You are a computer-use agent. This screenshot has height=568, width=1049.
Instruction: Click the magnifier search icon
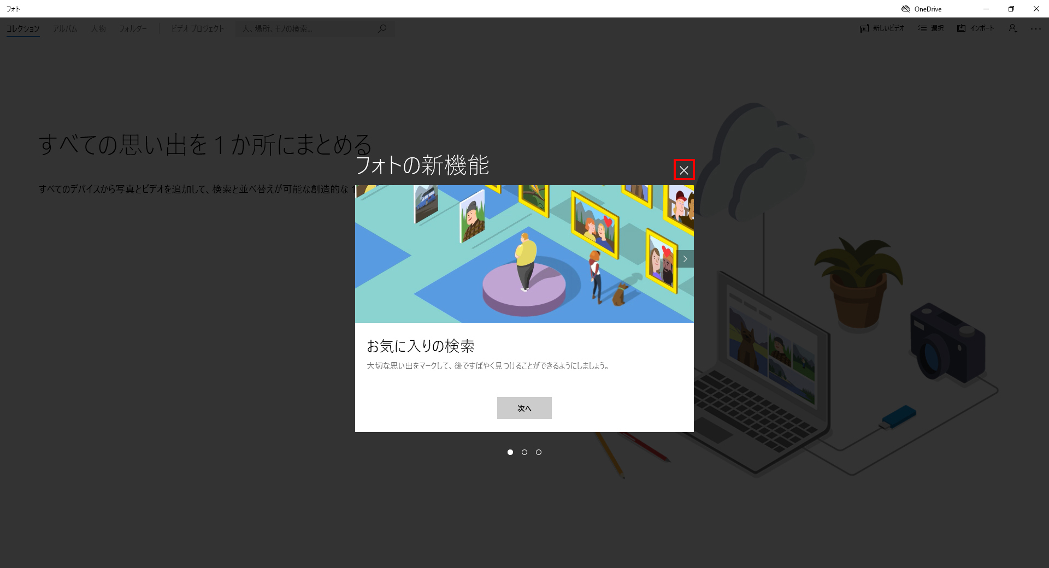coord(382,28)
